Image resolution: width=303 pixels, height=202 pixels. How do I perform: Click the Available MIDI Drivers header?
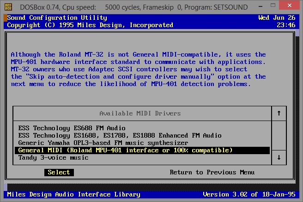140,113
